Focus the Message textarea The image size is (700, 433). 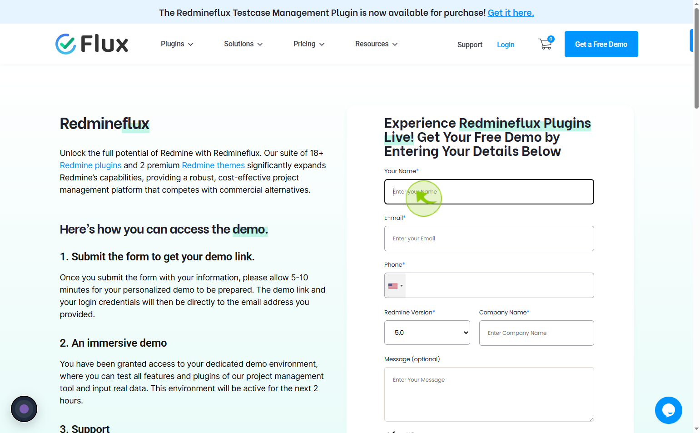tap(489, 394)
